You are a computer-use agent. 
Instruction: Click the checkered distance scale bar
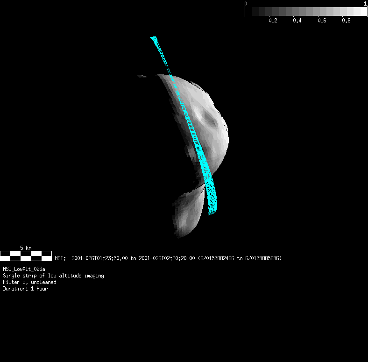26,256
